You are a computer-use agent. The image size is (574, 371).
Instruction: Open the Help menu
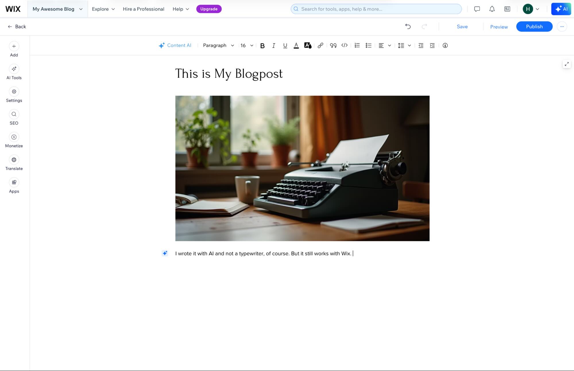click(x=180, y=9)
